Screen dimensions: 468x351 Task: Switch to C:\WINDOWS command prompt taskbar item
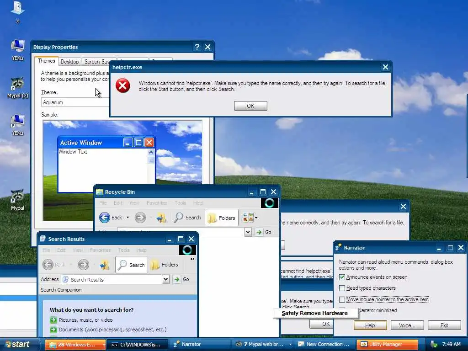coord(138,345)
